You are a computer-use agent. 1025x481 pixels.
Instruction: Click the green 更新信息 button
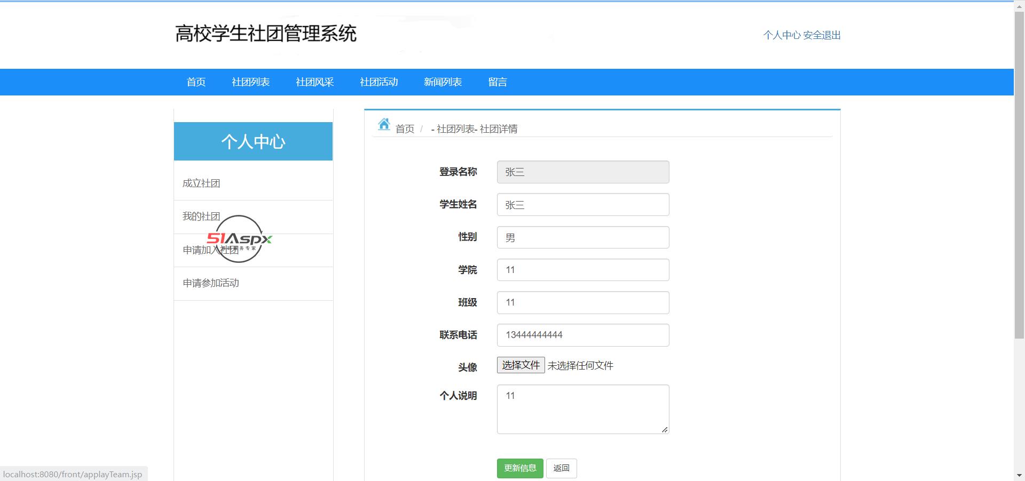[x=520, y=468]
